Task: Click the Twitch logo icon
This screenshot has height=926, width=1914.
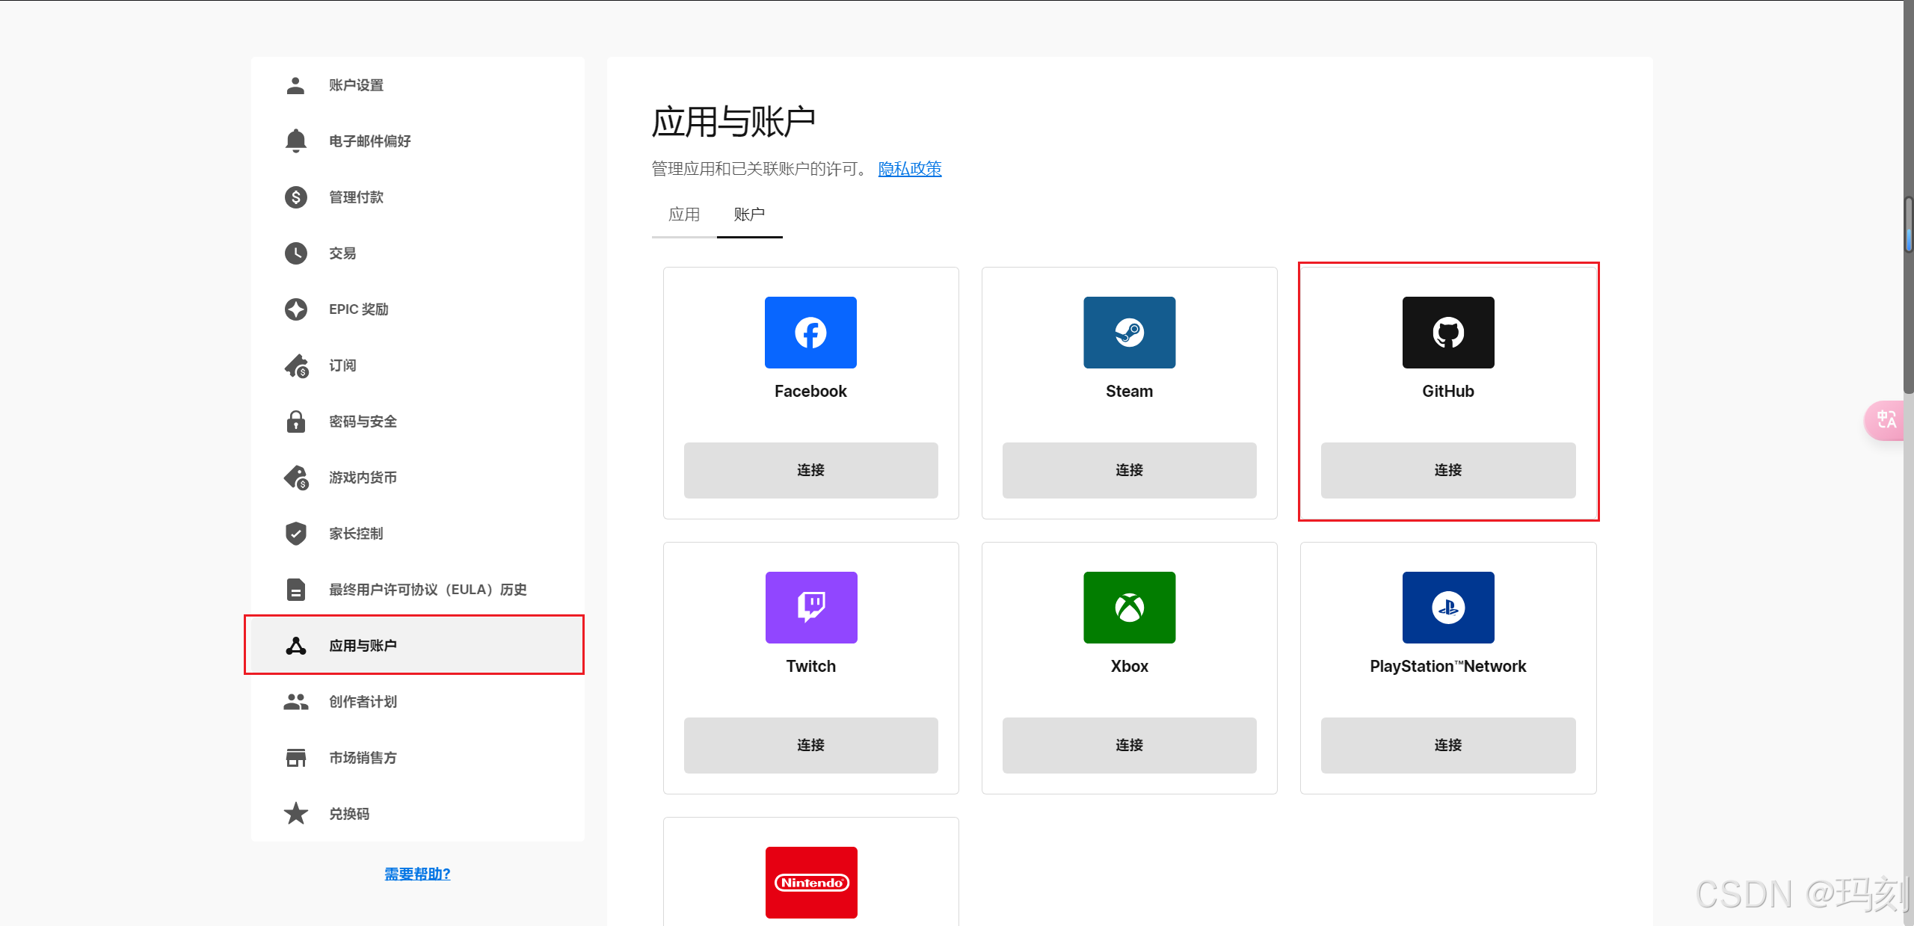Action: coord(810,607)
